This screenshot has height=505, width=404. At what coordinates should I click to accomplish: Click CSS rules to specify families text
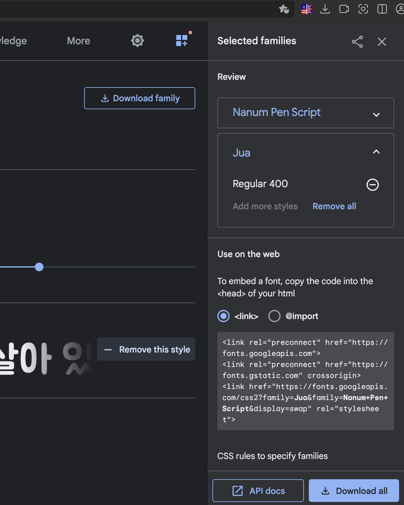[273, 456]
